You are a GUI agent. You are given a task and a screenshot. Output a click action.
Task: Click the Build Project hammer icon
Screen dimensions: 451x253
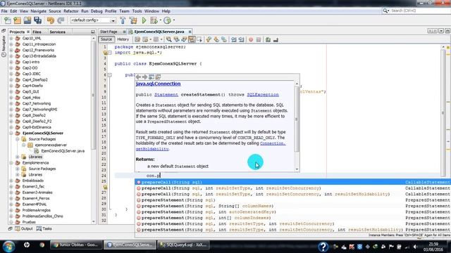tap(123, 20)
